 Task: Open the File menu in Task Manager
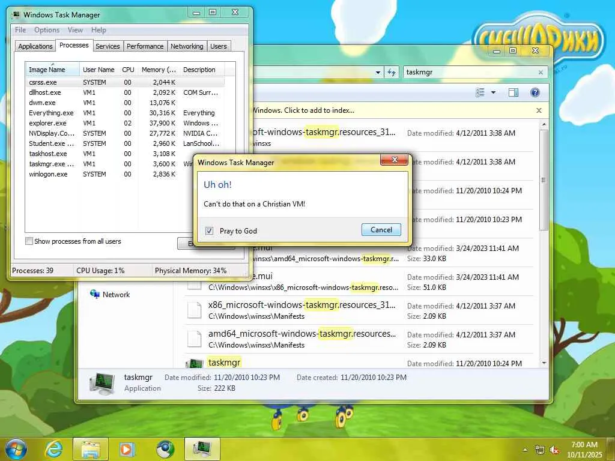pos(20,30)
